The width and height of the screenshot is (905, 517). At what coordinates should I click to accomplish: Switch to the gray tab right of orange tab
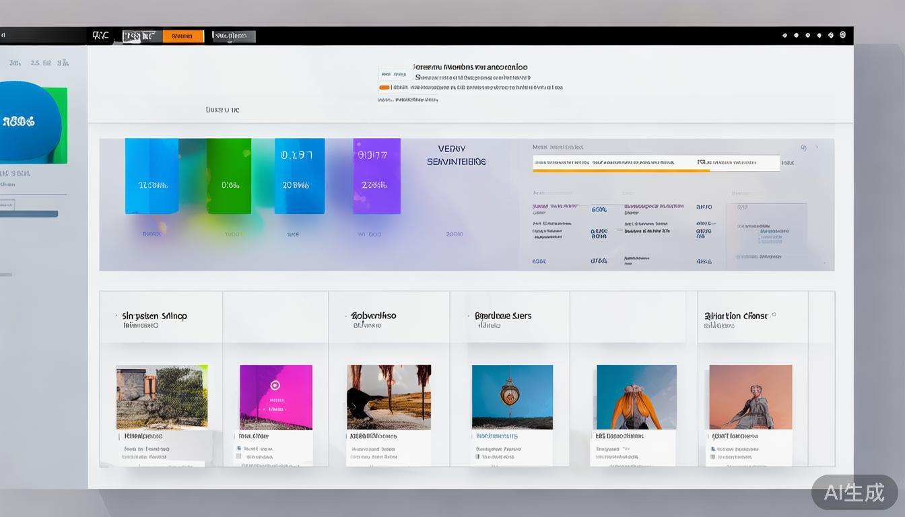(x=234, y=36)
